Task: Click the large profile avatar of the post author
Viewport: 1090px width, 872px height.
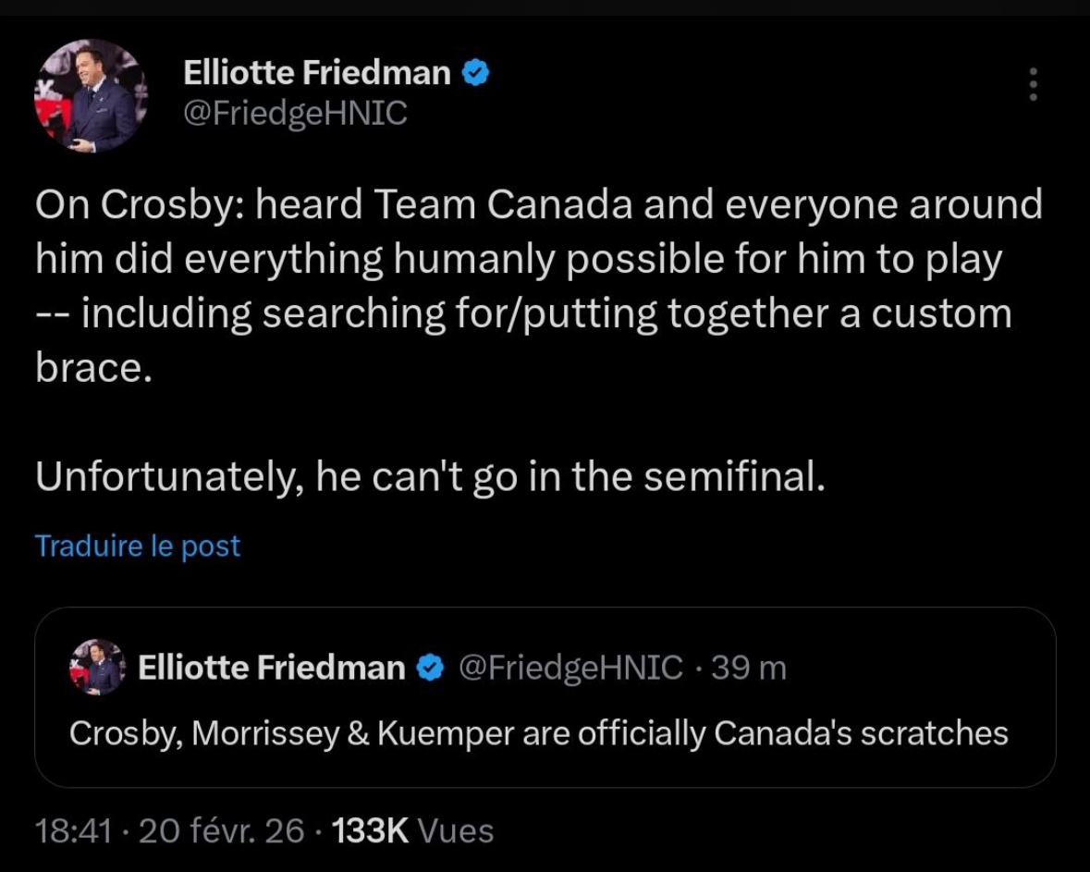Action: [x=91, y=95]
